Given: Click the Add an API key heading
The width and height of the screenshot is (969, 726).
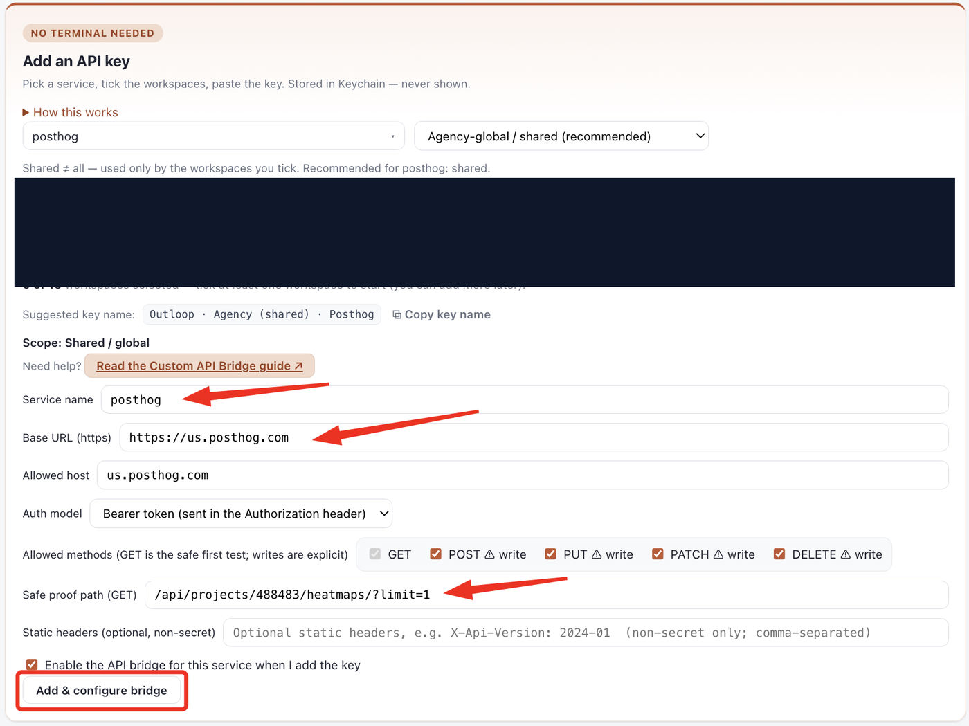Looking at the screenshot, I should coord(76,61).
